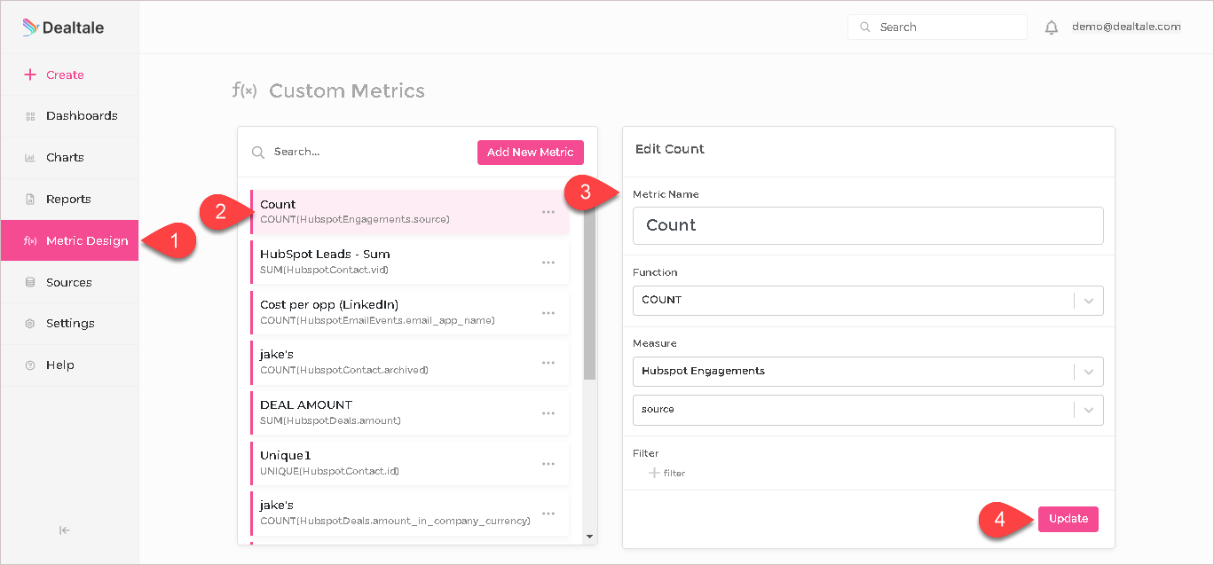Click the add filter link

coord(667,473)
